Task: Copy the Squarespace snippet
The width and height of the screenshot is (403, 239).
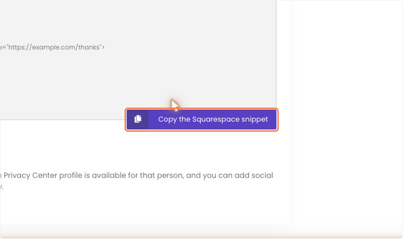Action: click(201, 119)
